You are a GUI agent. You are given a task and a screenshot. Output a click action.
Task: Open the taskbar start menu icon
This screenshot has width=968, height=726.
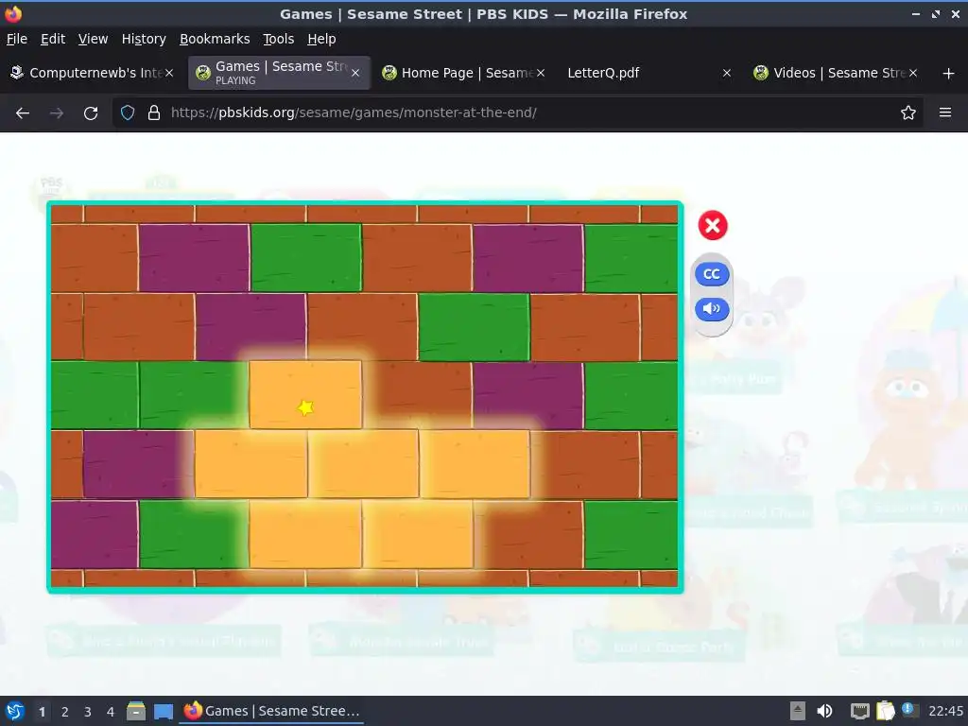click(15, 711)
